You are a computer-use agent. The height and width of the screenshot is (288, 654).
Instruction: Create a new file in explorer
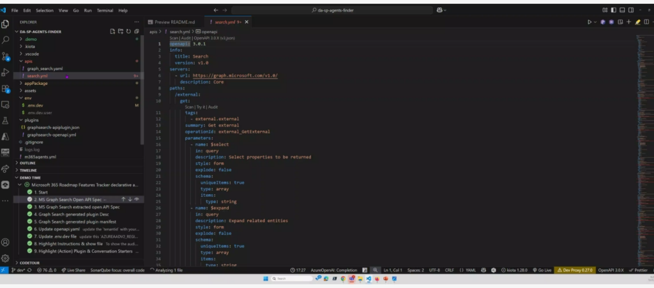tap(112, 31)
